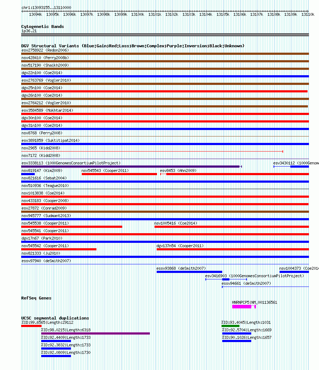Select nsv545543 (Cooper2011) label
This screenshot has width=319, height=370.
[105, 171]
